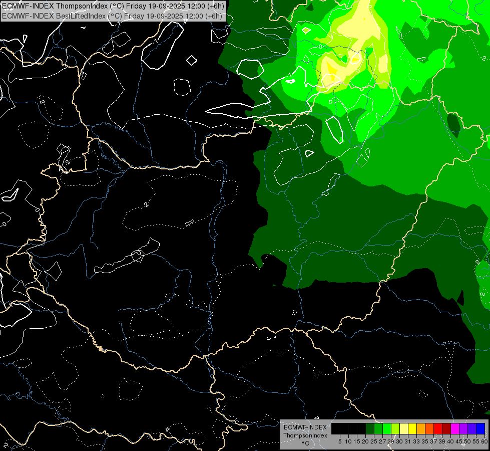Select the indigo 50–55 legend swatch

click(472, 428)
